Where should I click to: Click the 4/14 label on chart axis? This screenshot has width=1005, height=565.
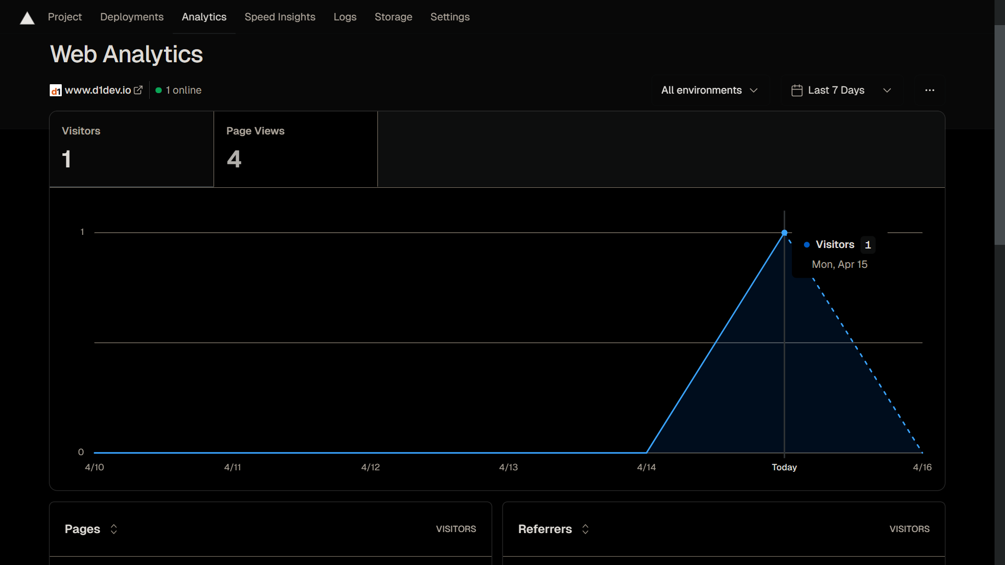(x=646, y=467)
